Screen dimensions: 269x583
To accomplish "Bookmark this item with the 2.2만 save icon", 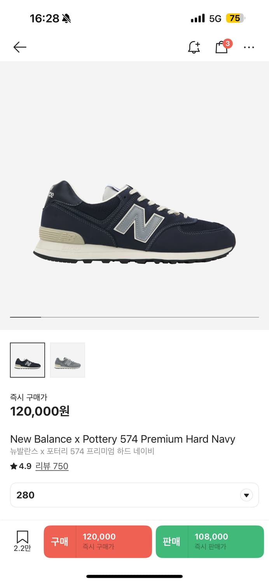I will [23, 541].
